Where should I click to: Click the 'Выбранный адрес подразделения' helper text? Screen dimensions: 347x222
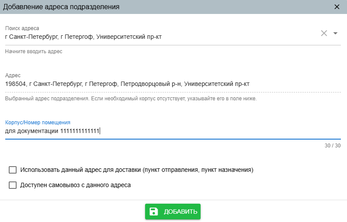pyautogui.click(x=131, y=99)
